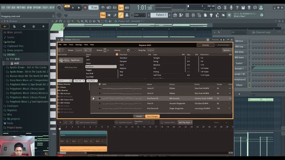The height and width of the screenshot is (160, 285).
Task: Open the FL Studio OPTIONS menu
Action: click(x=37, y=8)
